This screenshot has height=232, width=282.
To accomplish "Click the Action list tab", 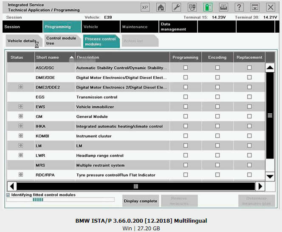I will [140, 41].
